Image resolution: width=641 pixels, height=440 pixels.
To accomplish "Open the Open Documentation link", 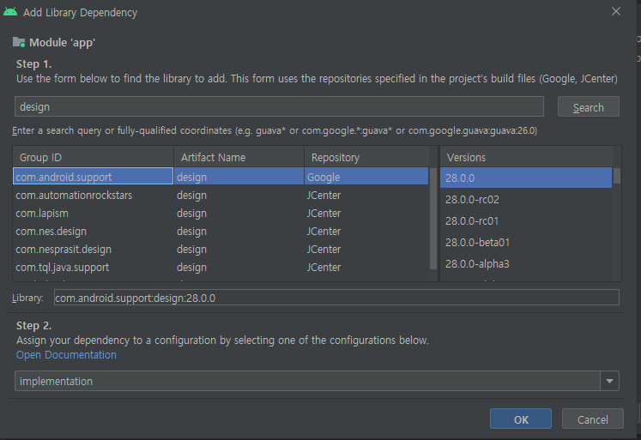I will (66, 354).
